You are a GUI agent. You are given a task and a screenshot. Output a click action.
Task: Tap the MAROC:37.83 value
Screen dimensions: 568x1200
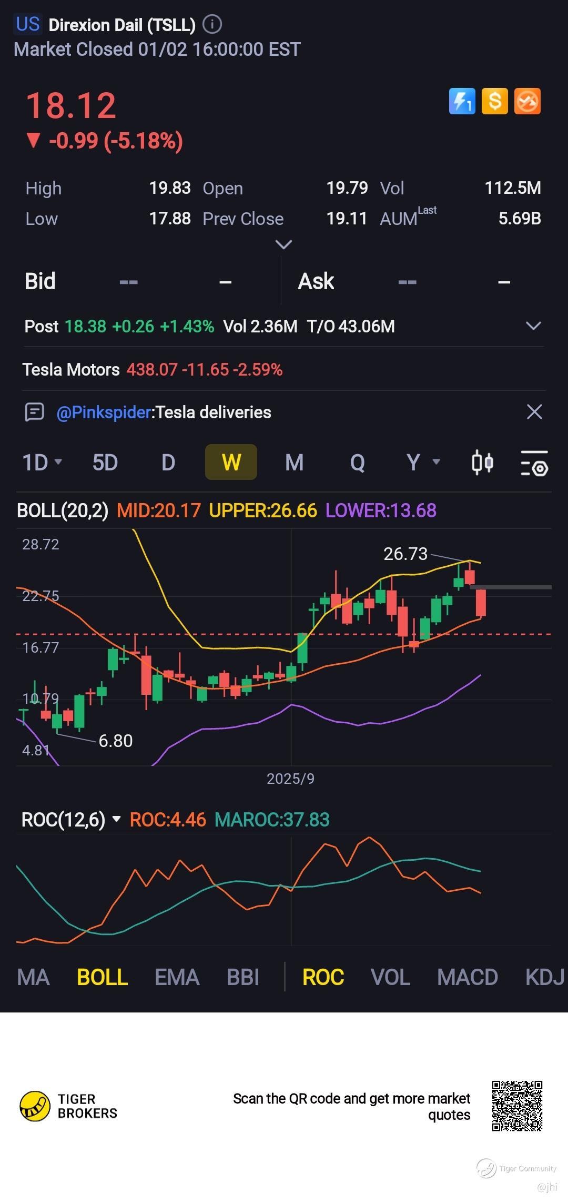click(x=272, y=820)
